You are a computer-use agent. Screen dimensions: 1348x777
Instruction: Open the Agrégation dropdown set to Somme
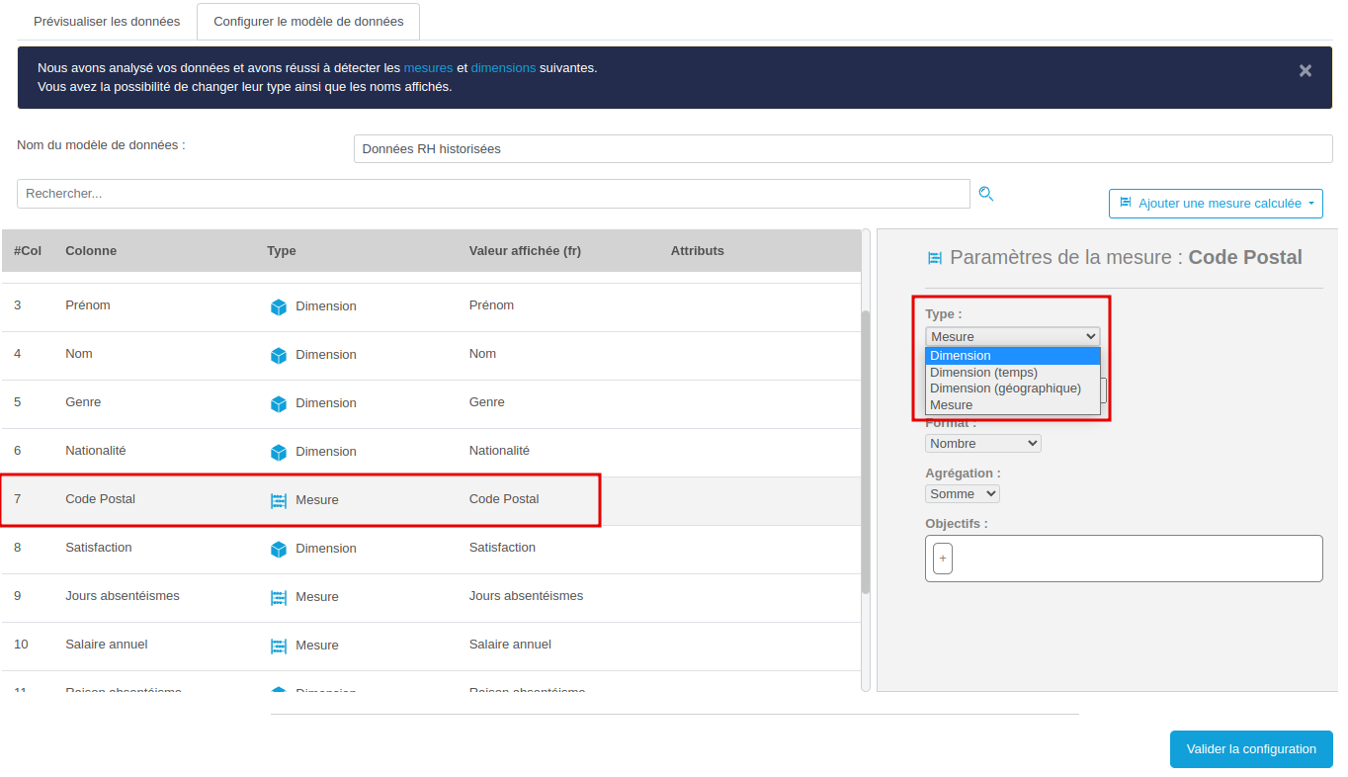click(x=962, y=493)
